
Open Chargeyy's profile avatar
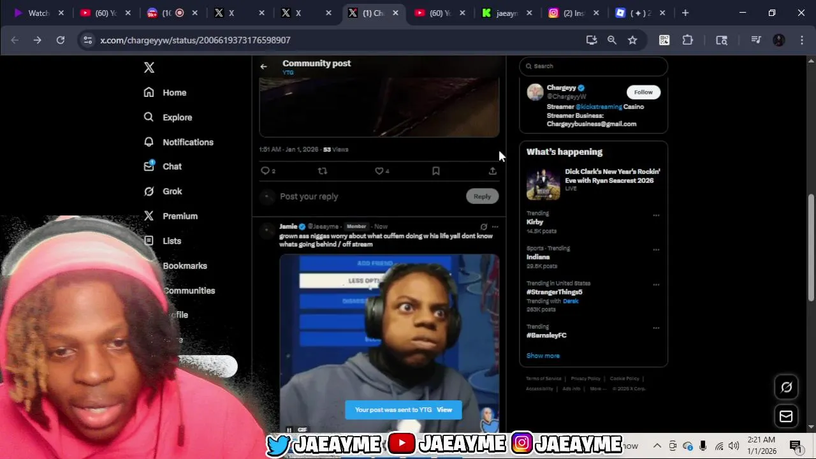pyautogui.click(x=535, y=92)
